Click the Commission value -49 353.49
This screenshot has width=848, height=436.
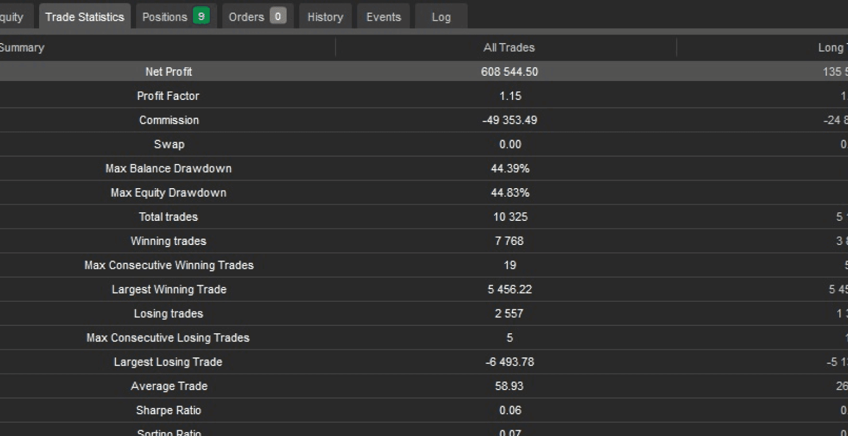coord(510,120)
